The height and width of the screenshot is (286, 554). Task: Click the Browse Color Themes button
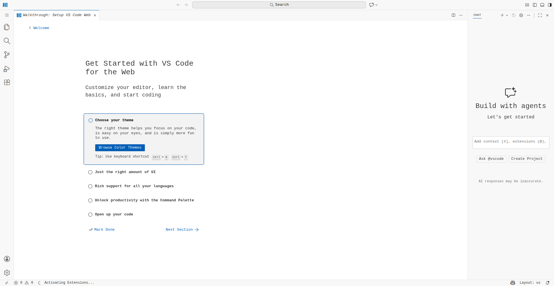pos(120,148)
